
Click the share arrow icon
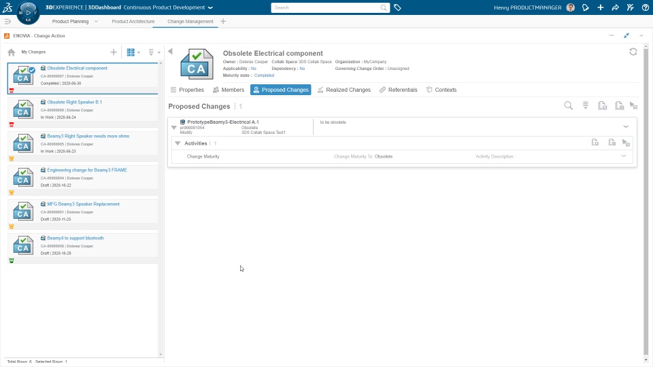click(x=615, y=7)
